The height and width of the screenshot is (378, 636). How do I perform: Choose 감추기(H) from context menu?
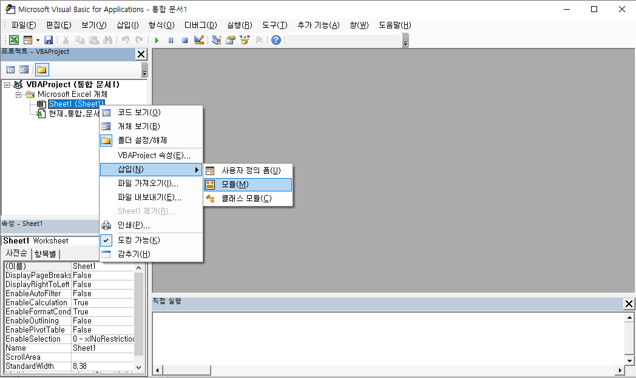[151, 254]
